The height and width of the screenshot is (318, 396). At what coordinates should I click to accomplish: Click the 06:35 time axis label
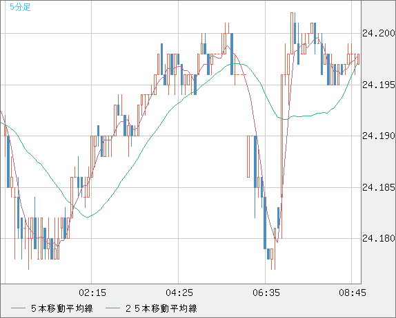click(266, 293)
